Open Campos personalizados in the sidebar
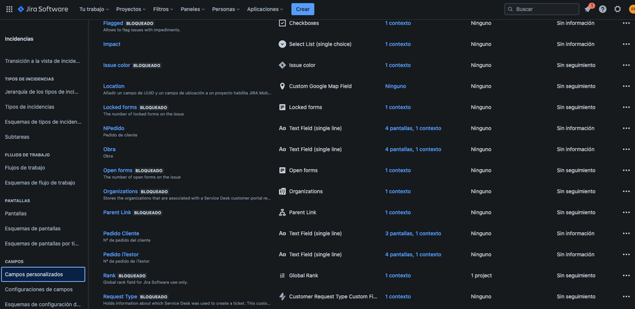 43,274
